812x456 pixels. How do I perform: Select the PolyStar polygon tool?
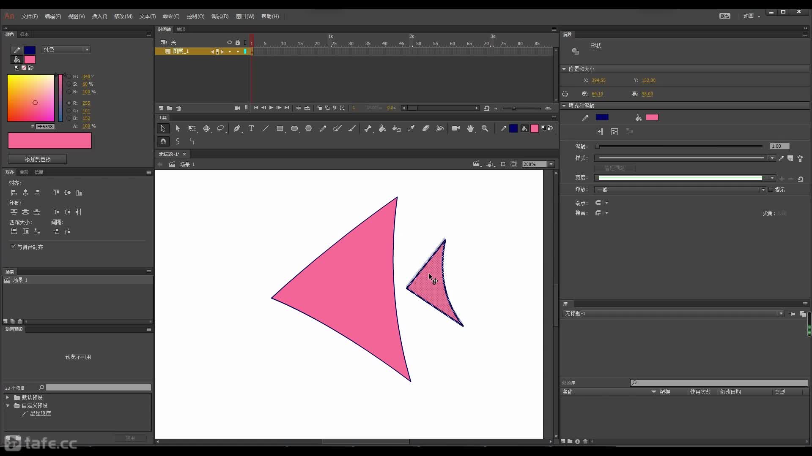click(309, 128)
